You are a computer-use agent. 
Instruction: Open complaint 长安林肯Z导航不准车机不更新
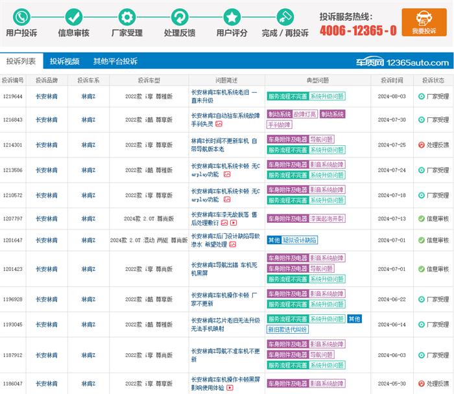(x=225, y=355)
